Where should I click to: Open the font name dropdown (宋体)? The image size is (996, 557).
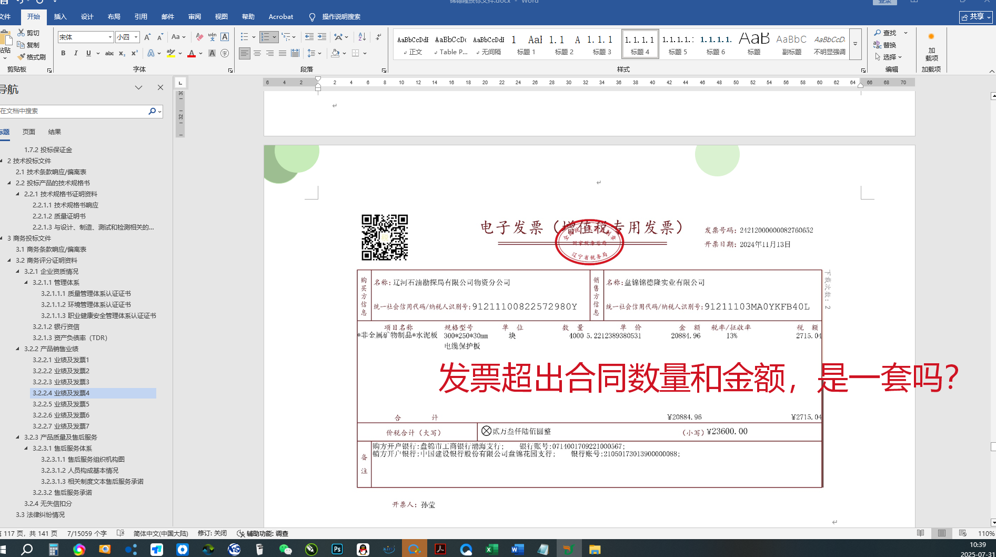point(110,37)
